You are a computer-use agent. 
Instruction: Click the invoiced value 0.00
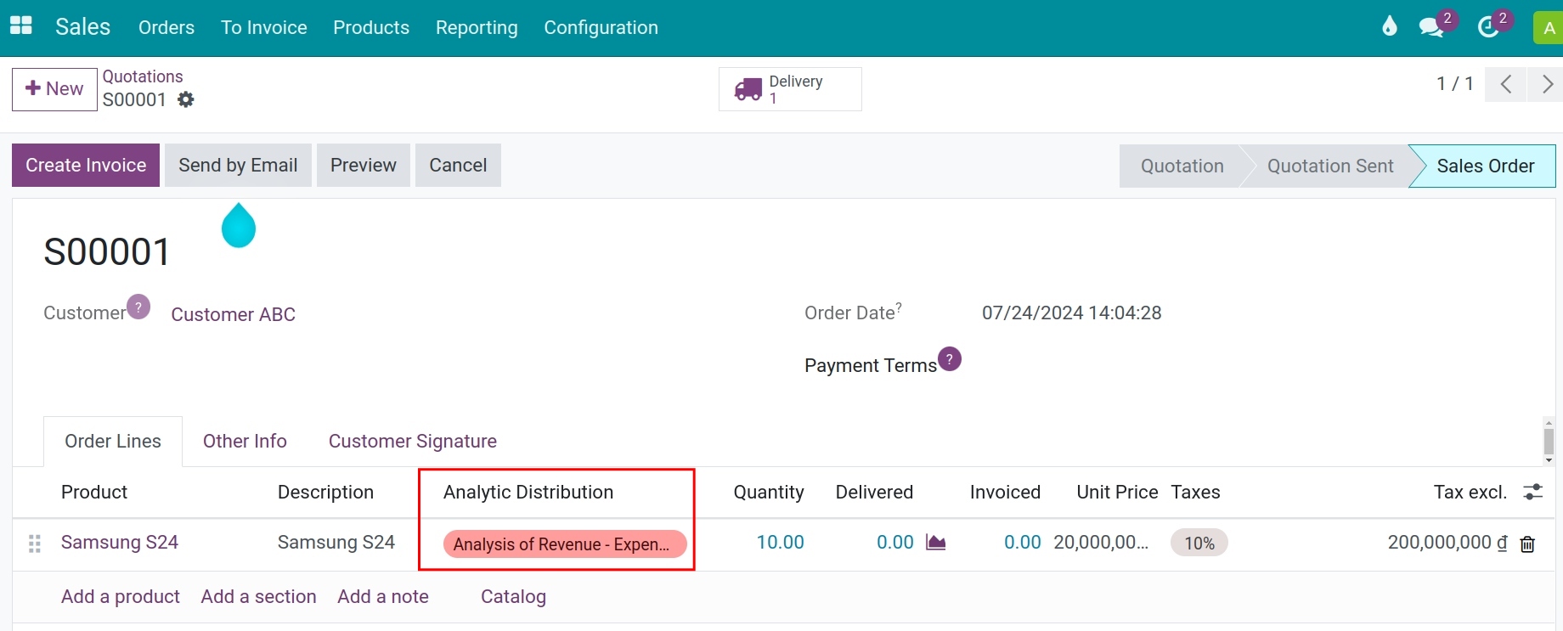point(1022,542)
